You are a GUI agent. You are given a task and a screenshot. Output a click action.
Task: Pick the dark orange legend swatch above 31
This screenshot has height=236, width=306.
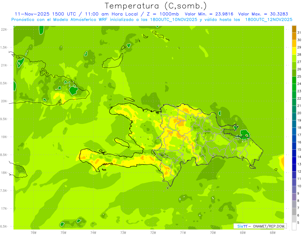coord(294,29)
